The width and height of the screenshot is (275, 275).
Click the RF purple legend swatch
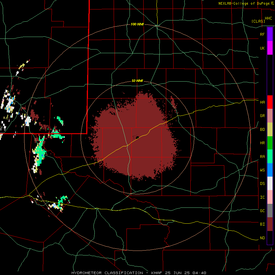[x=270, y=34]
